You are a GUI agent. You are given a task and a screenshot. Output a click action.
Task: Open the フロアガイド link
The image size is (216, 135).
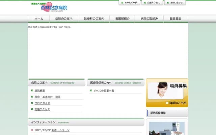42,103
